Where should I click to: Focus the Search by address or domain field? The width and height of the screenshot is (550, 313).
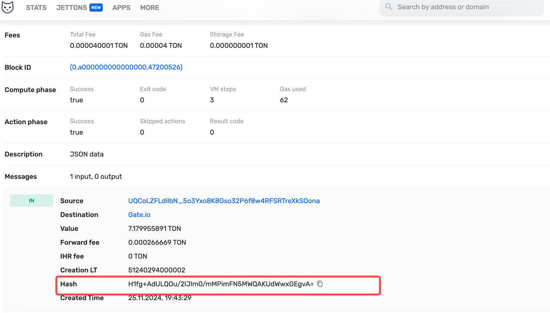point(464,7)
